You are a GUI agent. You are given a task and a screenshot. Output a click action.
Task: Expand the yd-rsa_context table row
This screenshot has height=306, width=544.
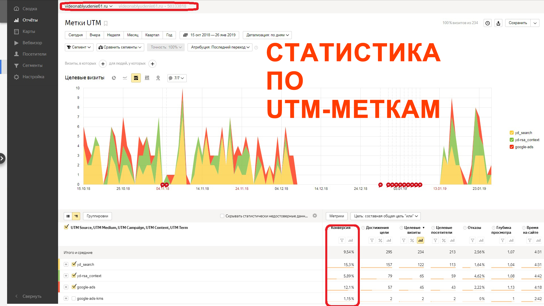66,275
